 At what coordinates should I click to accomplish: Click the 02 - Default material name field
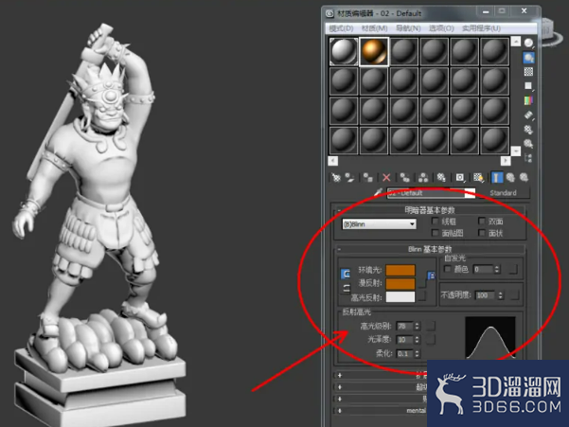pos(431,192)
